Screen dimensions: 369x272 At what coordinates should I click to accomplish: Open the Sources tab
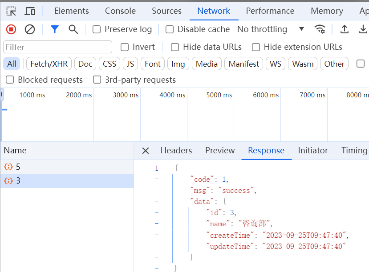pos(166,11)
